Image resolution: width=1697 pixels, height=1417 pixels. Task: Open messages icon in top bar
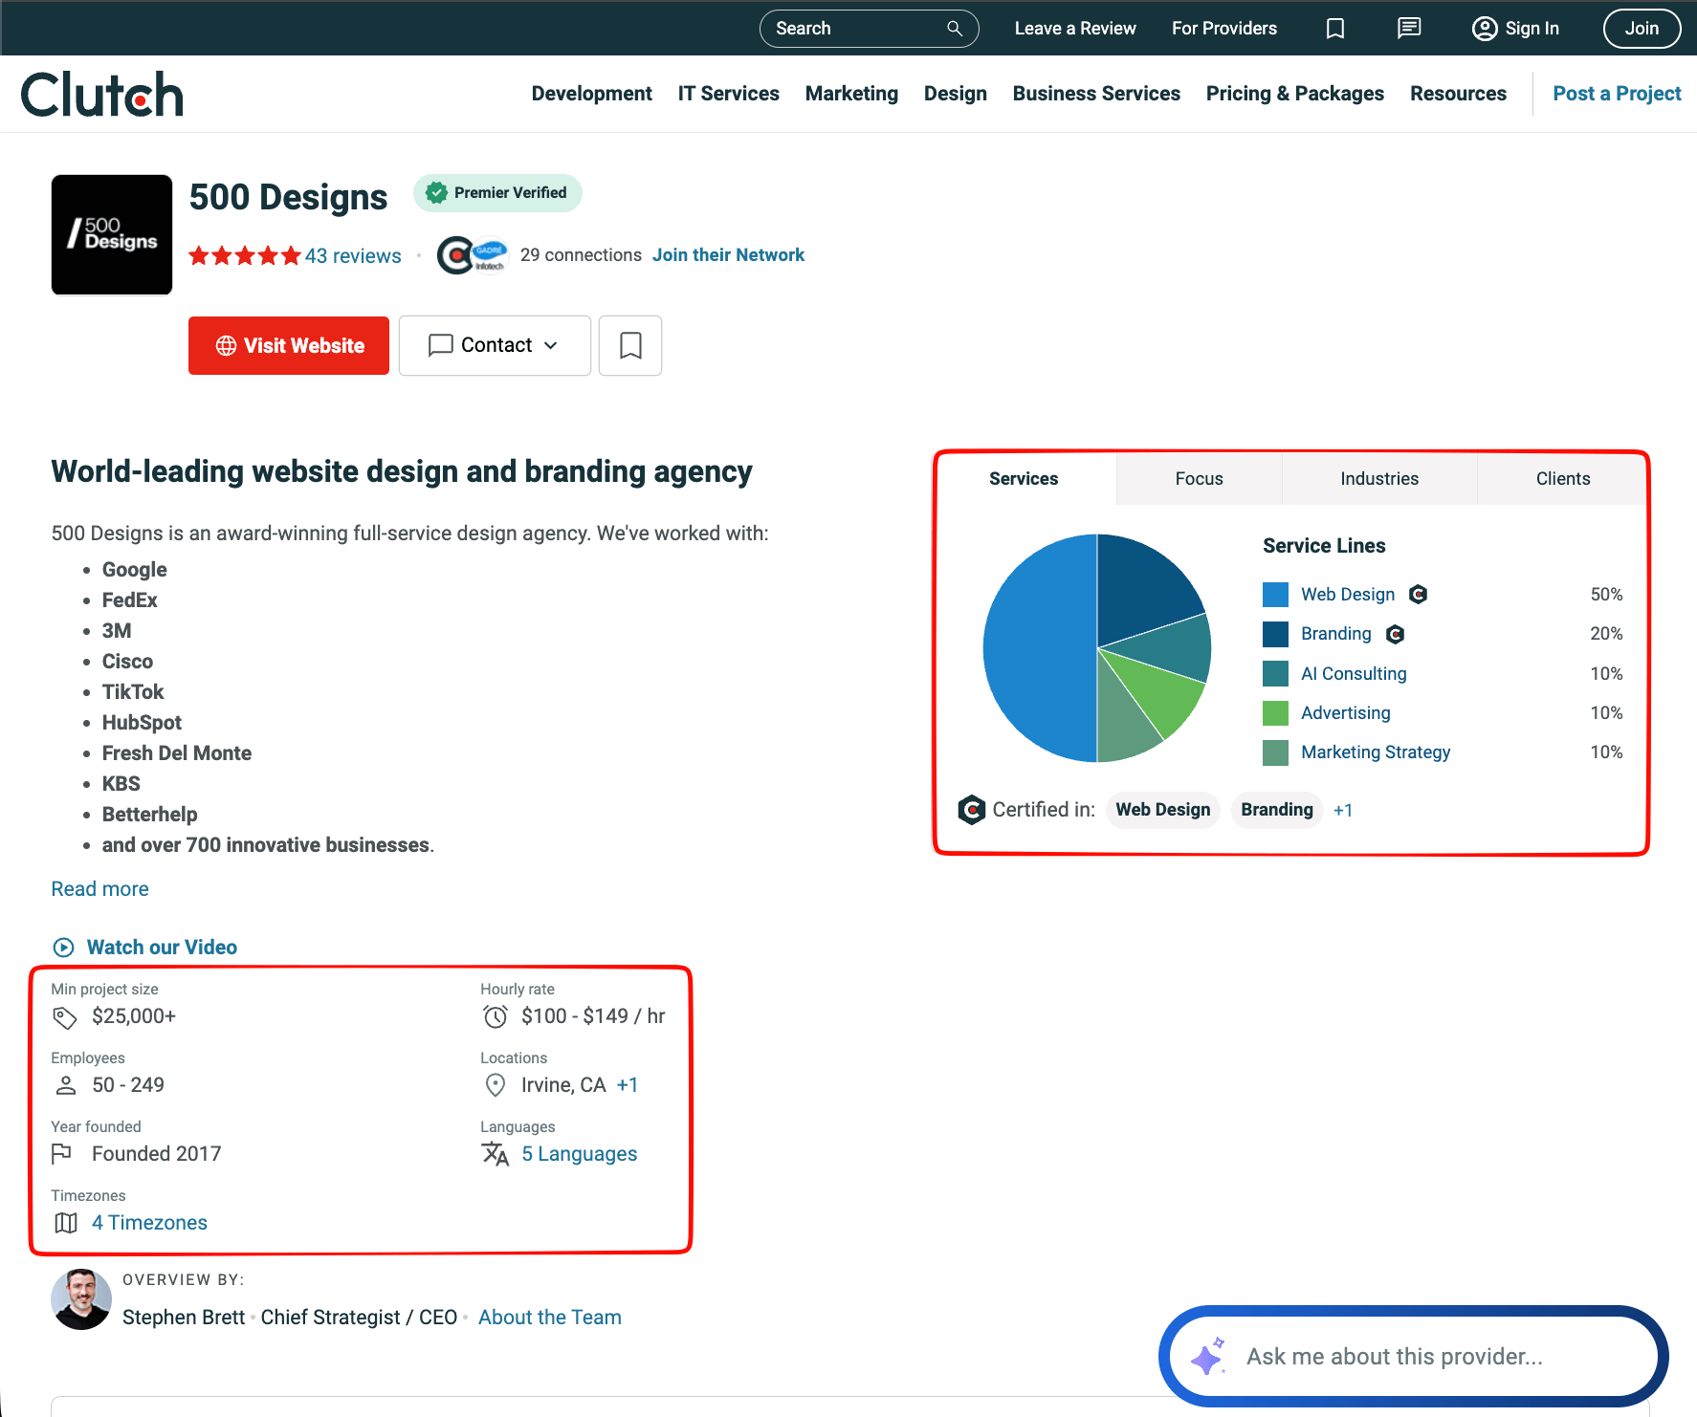click(1409, 29)
